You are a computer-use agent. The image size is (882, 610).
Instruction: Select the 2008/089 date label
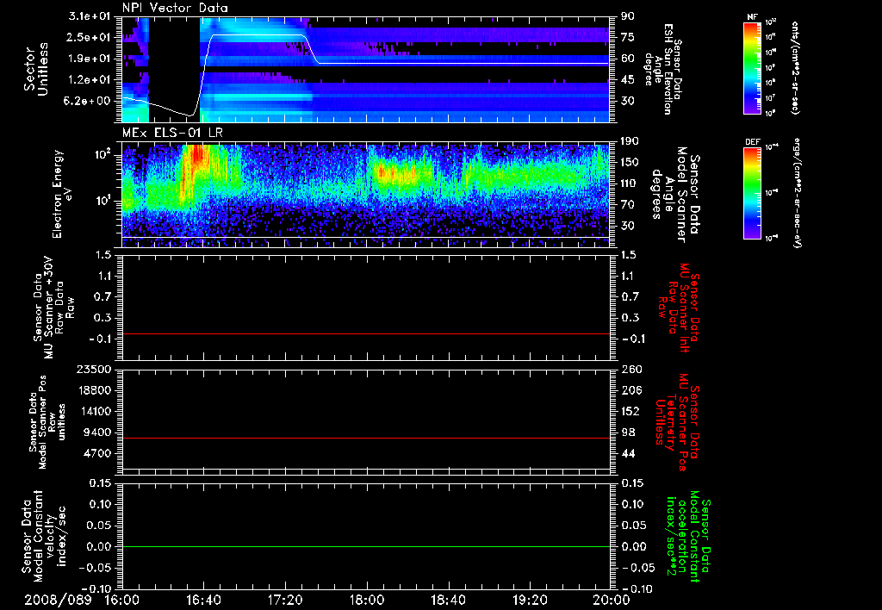point(58,601)
